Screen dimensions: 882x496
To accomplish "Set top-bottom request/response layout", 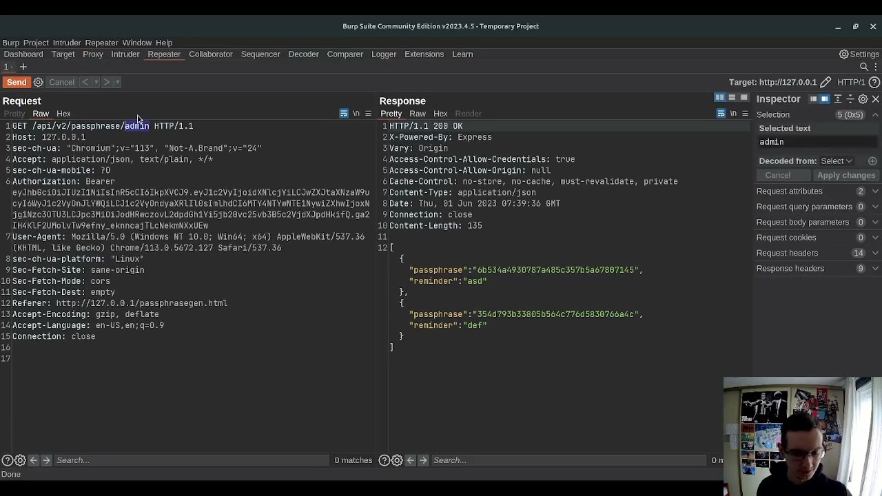I will pyautogui.click(x=732, y=98).
